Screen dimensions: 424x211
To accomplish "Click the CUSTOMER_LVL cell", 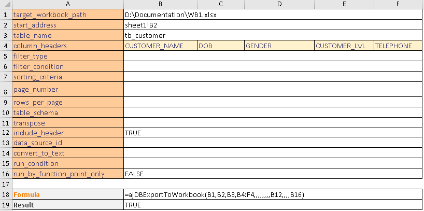I will point(343,46).
